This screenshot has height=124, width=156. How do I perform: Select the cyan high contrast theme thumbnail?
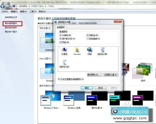point(120,98)
